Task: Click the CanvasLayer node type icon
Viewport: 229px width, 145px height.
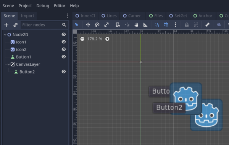Action: [13, 64]
